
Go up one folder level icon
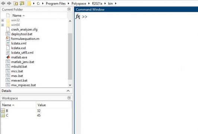point(16,3)
